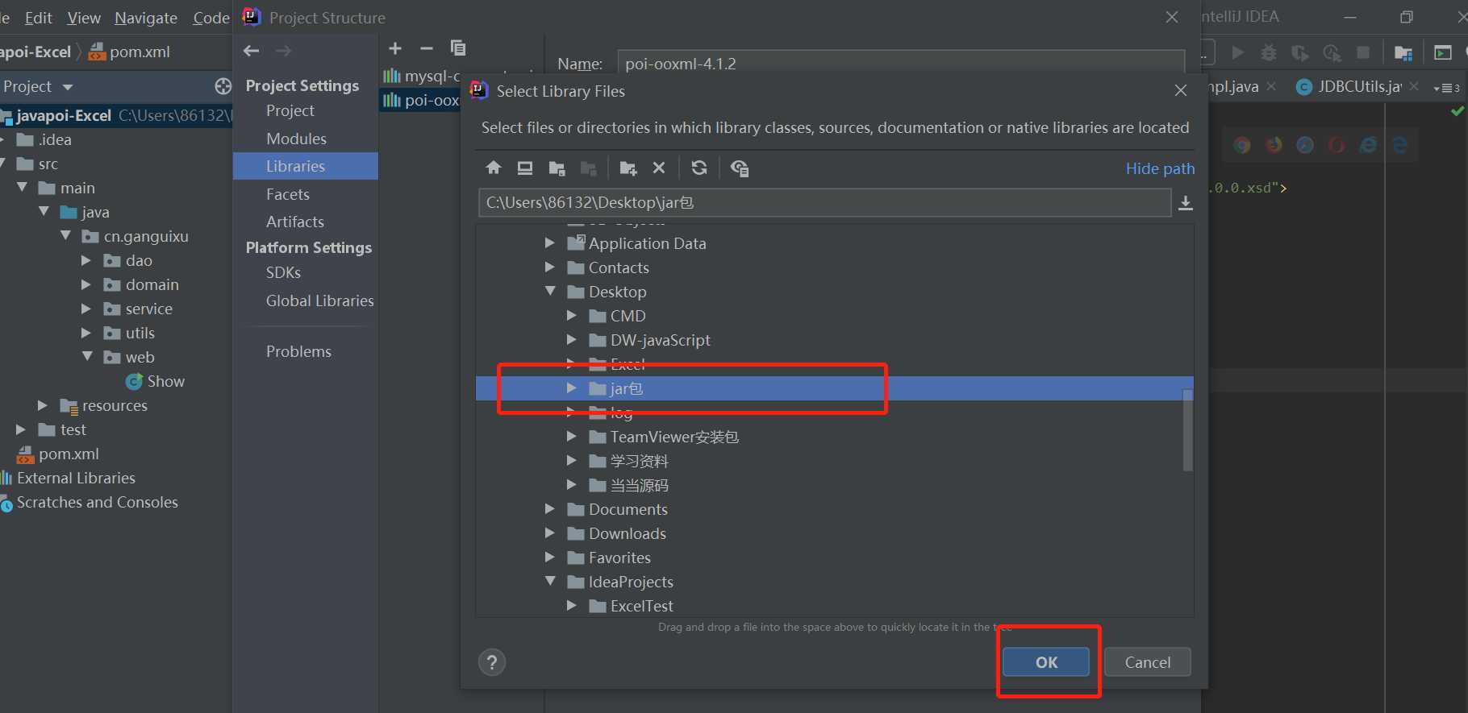Image resolution: width=1468 pixels, height=713 pixels.
Task: Open in Firefox browser icon in editor
Action: coord(1274,145)
